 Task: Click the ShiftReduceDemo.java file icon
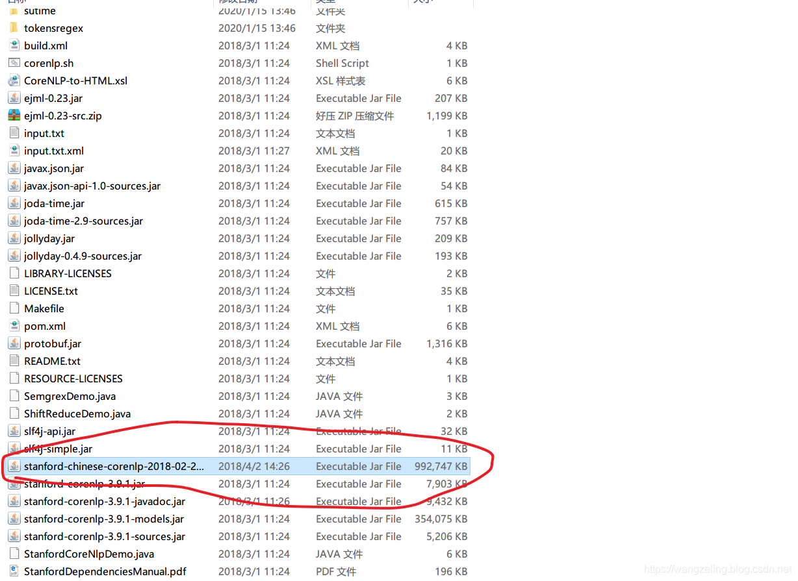pos(14,414)
